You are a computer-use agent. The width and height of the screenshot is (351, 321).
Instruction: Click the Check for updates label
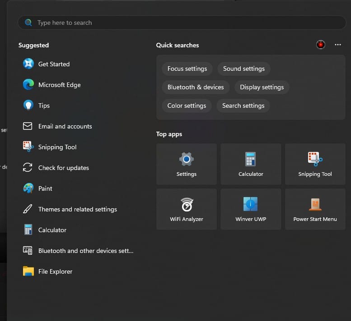tap(64, 168)
